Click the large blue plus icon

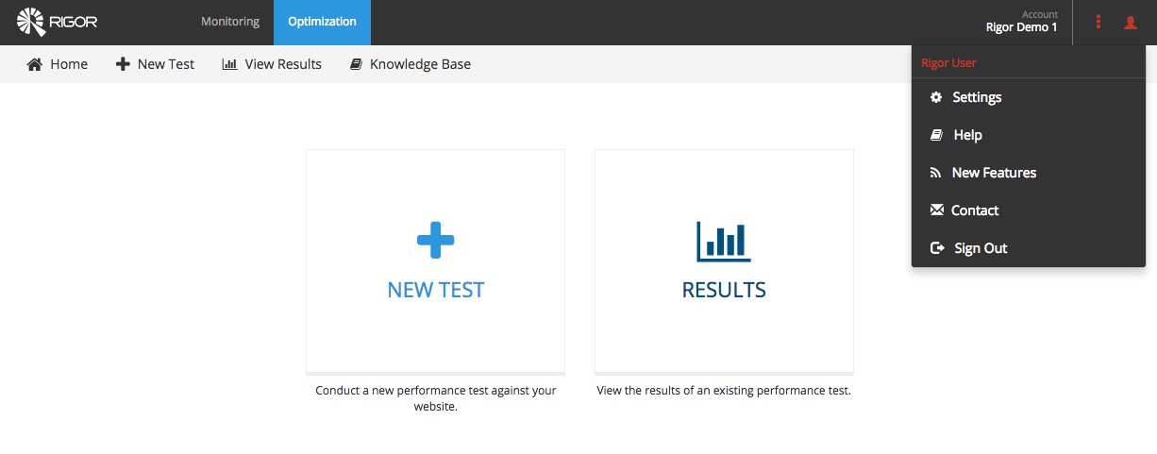click(436, 241)
